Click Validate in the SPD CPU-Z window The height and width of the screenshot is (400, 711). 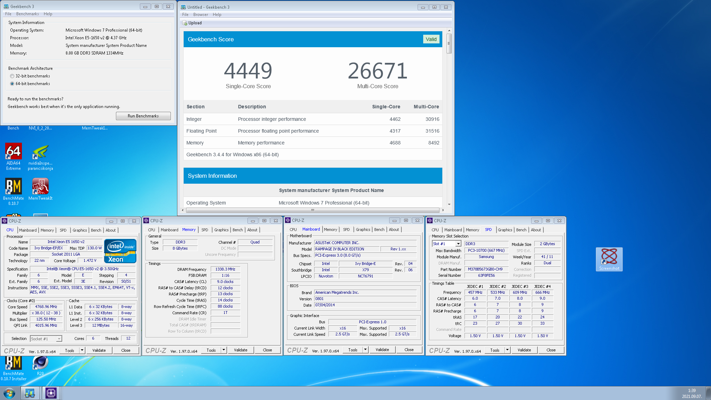(524, 350)
